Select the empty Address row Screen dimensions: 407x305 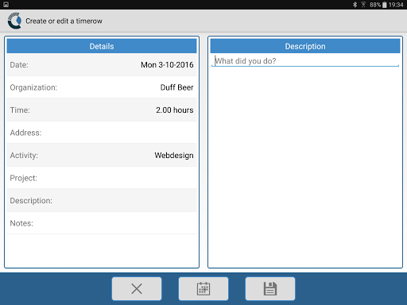[x=102, y=133]
